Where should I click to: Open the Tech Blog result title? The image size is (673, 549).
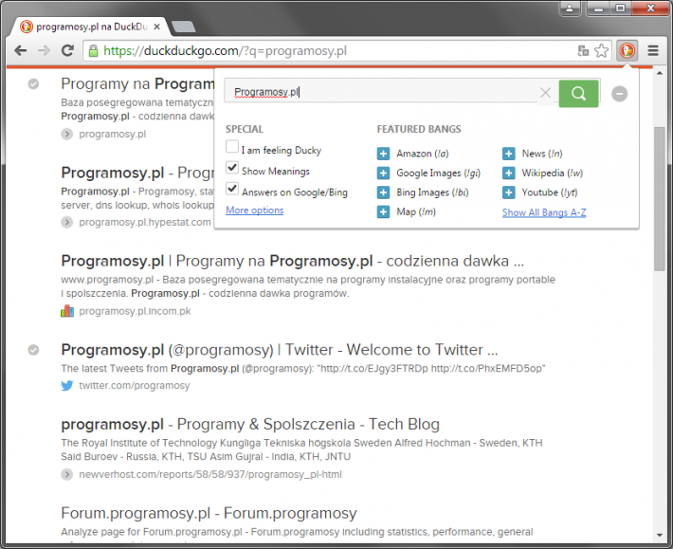[x=250, y=424]
